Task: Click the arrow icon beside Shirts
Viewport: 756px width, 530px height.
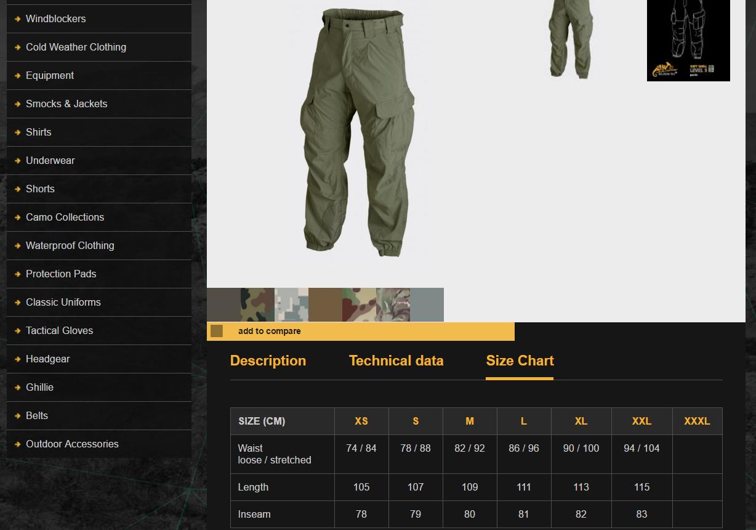Action: point(17,132)
